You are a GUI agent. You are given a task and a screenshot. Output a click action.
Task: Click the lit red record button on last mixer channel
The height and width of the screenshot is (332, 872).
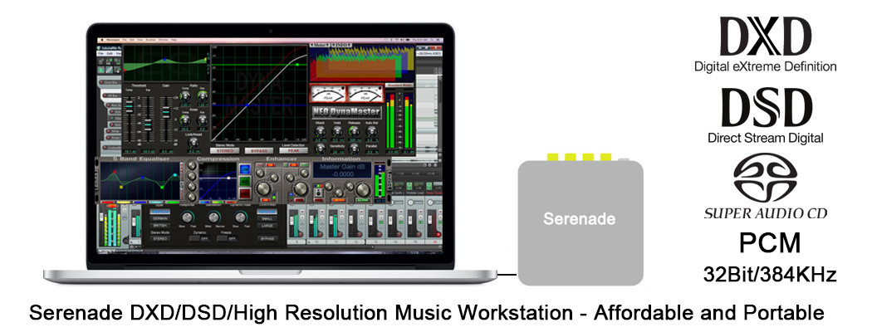pos(438,235)
